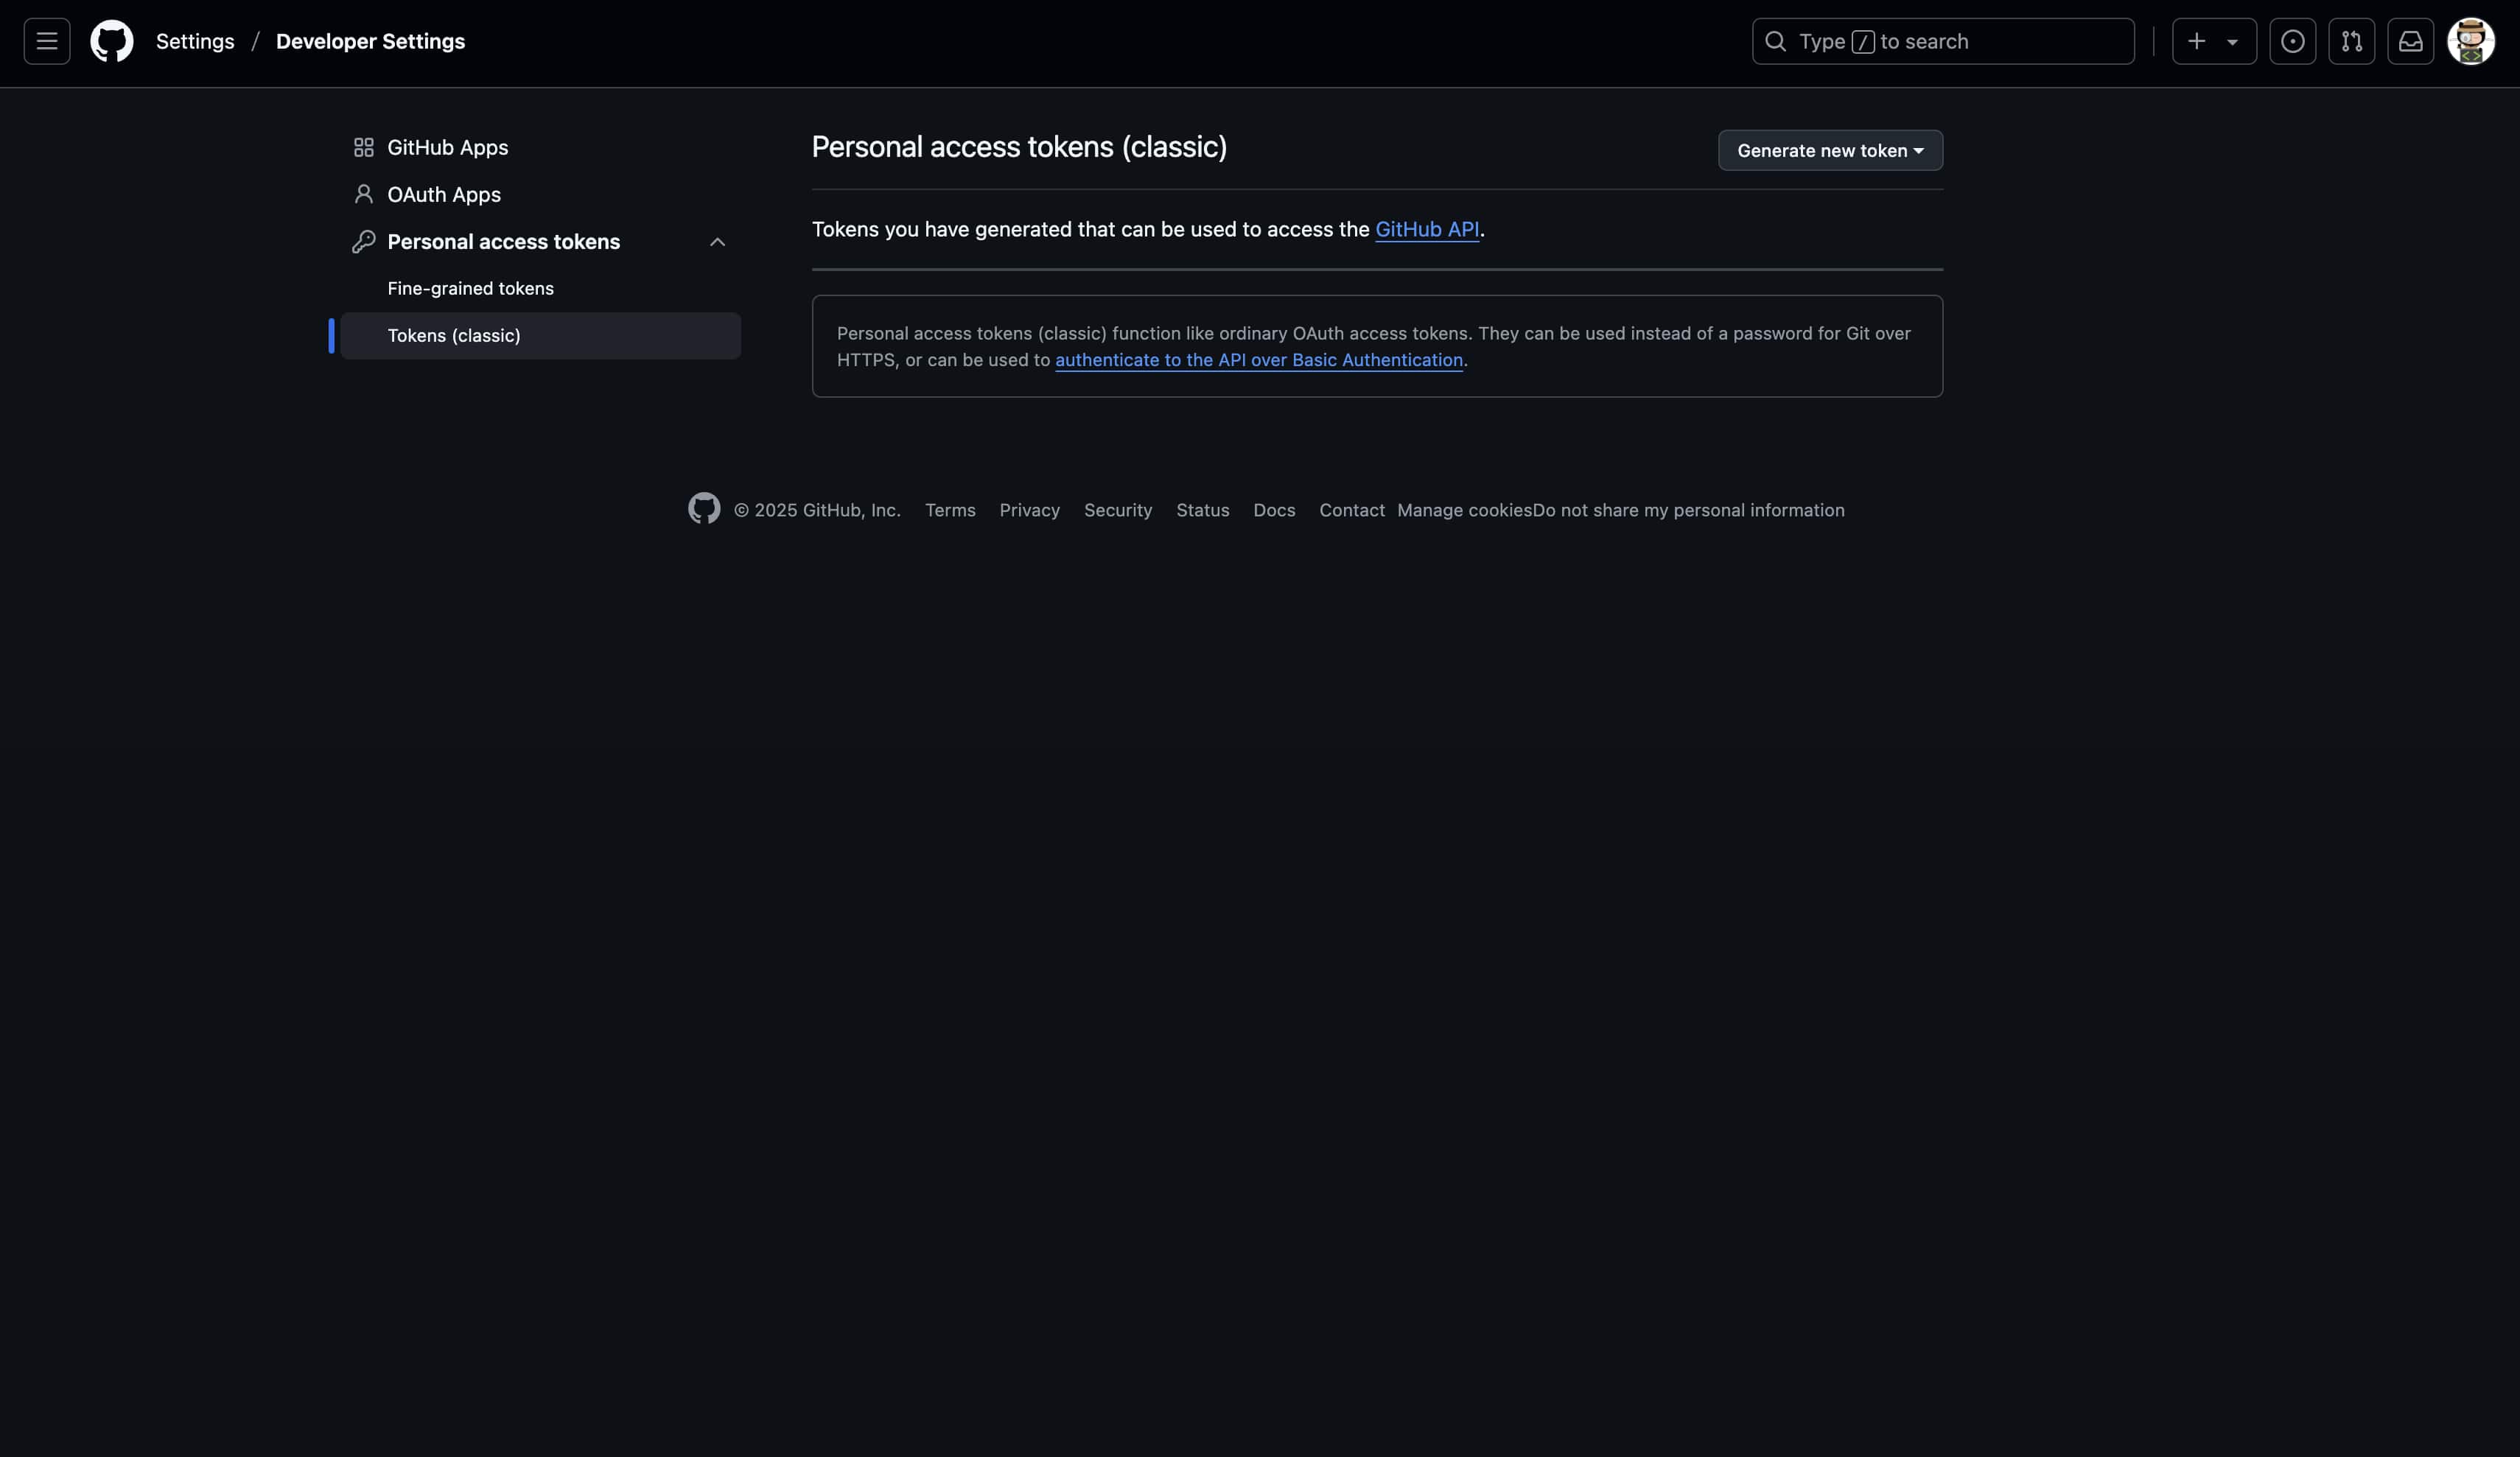
Task: Open the user avatar profile menu
Action: 2470,41
